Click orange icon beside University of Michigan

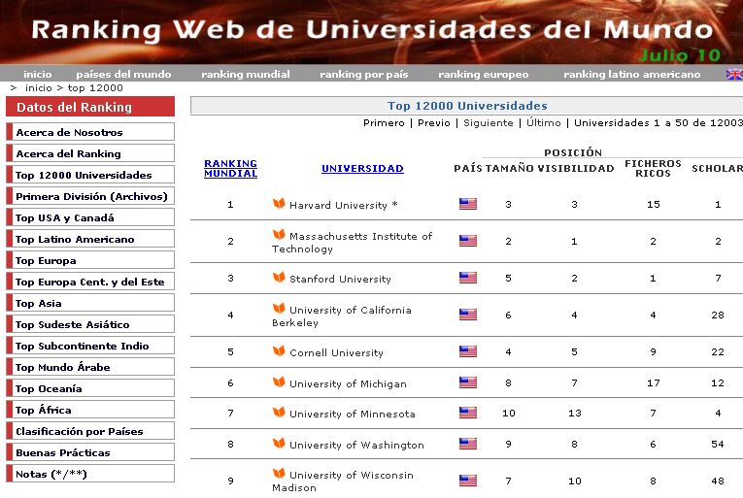point(279,382)
